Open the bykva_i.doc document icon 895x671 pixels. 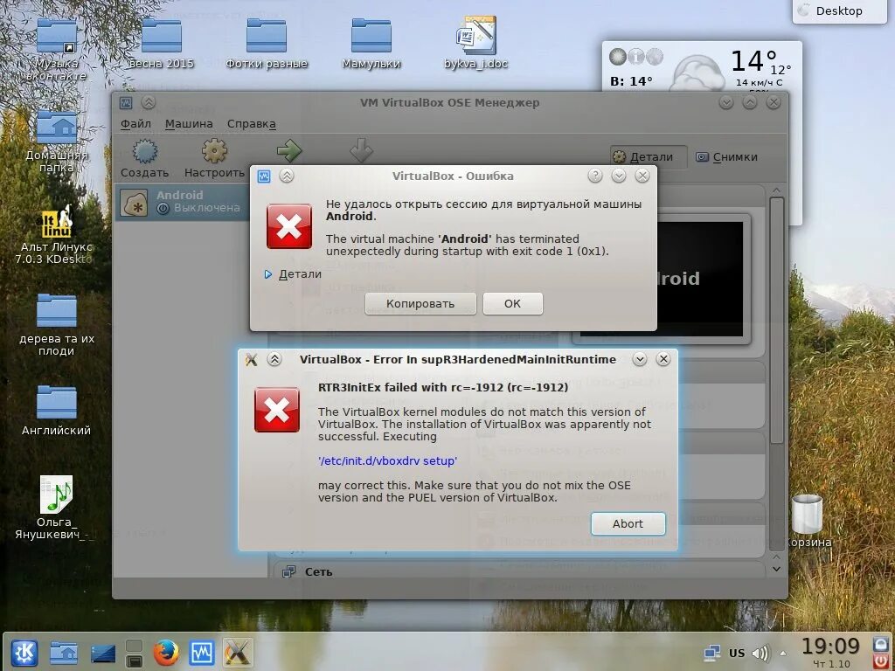coord(476,43)
